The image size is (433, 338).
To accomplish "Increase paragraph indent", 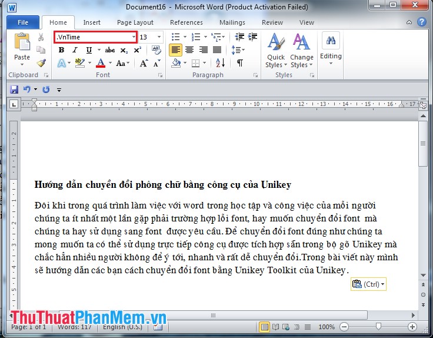I will click(252, 37).
